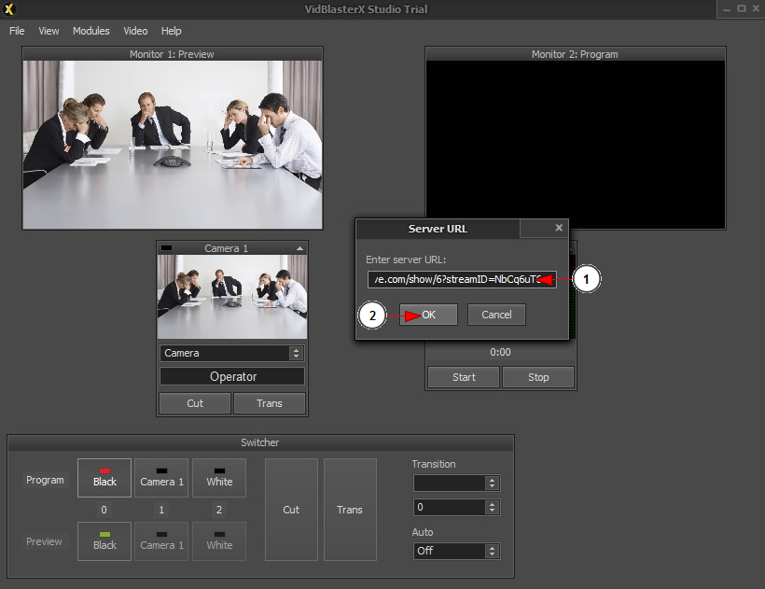This screenshot has width=765, height=589.
Task: Click the server URL input field
Action: pos(462,279)
